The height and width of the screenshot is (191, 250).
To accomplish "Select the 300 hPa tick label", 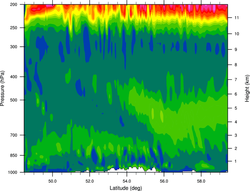I will tap(14, 47).
